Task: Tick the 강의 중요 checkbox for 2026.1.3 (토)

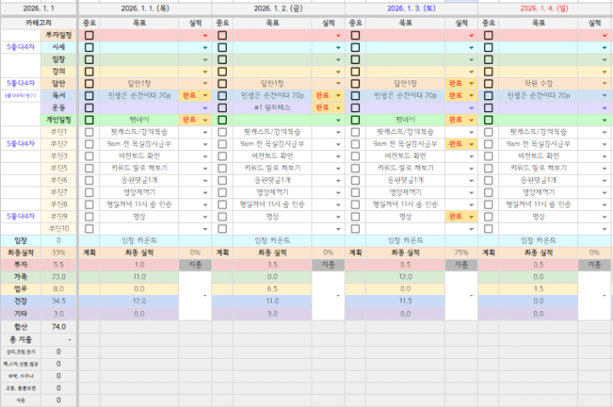Action: click(x=355, y=72)
